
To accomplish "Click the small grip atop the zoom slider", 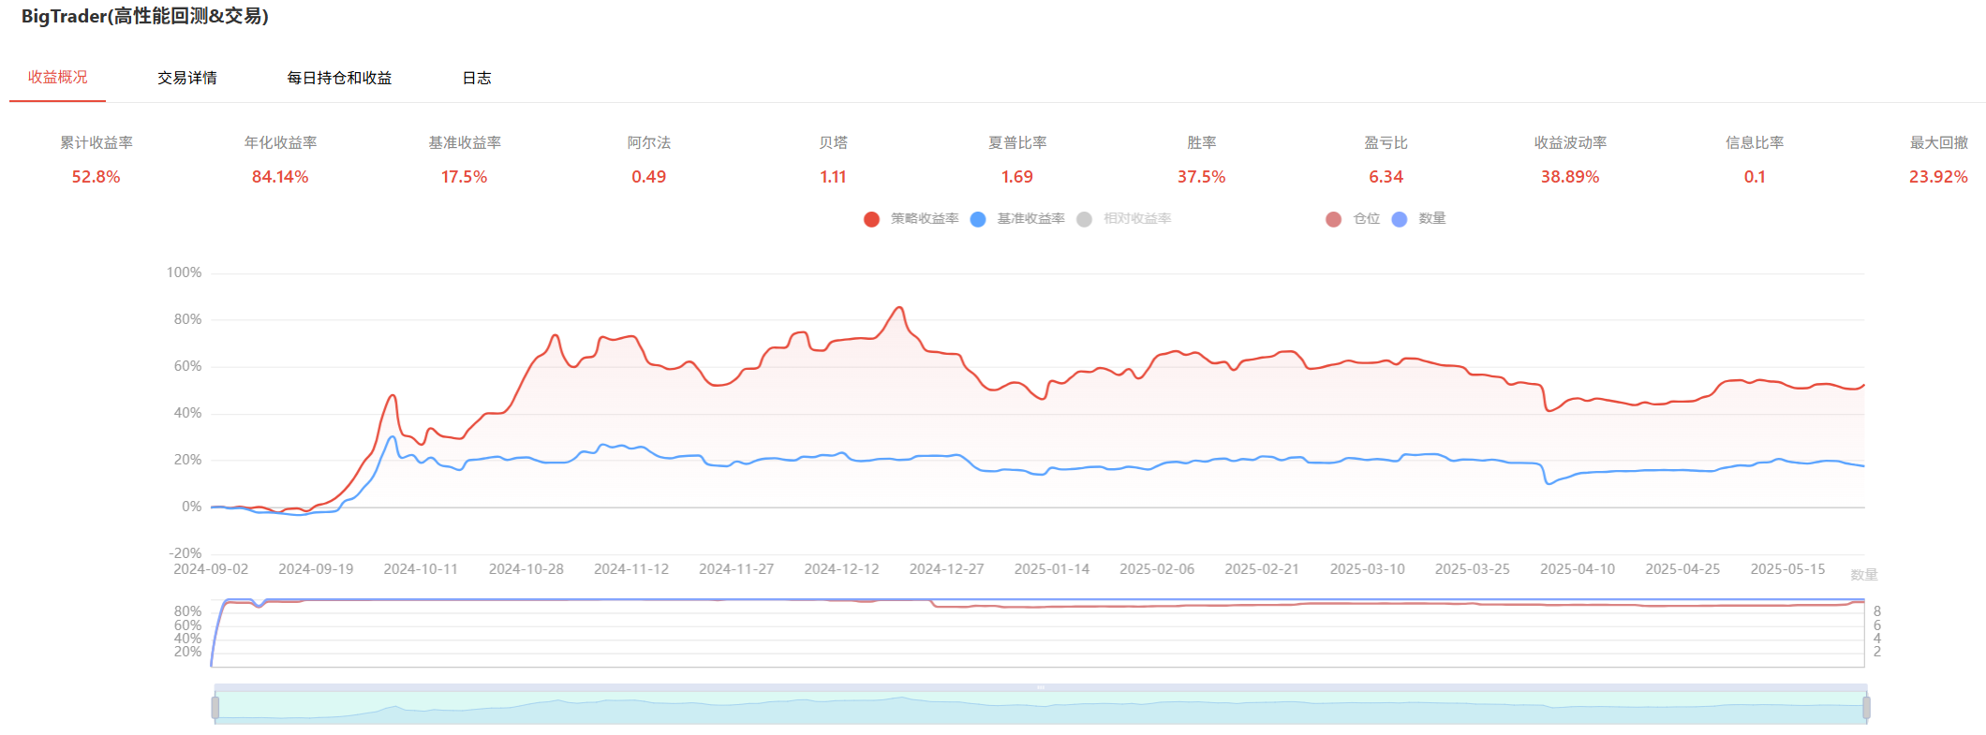I will click(x=1040, y=687).
